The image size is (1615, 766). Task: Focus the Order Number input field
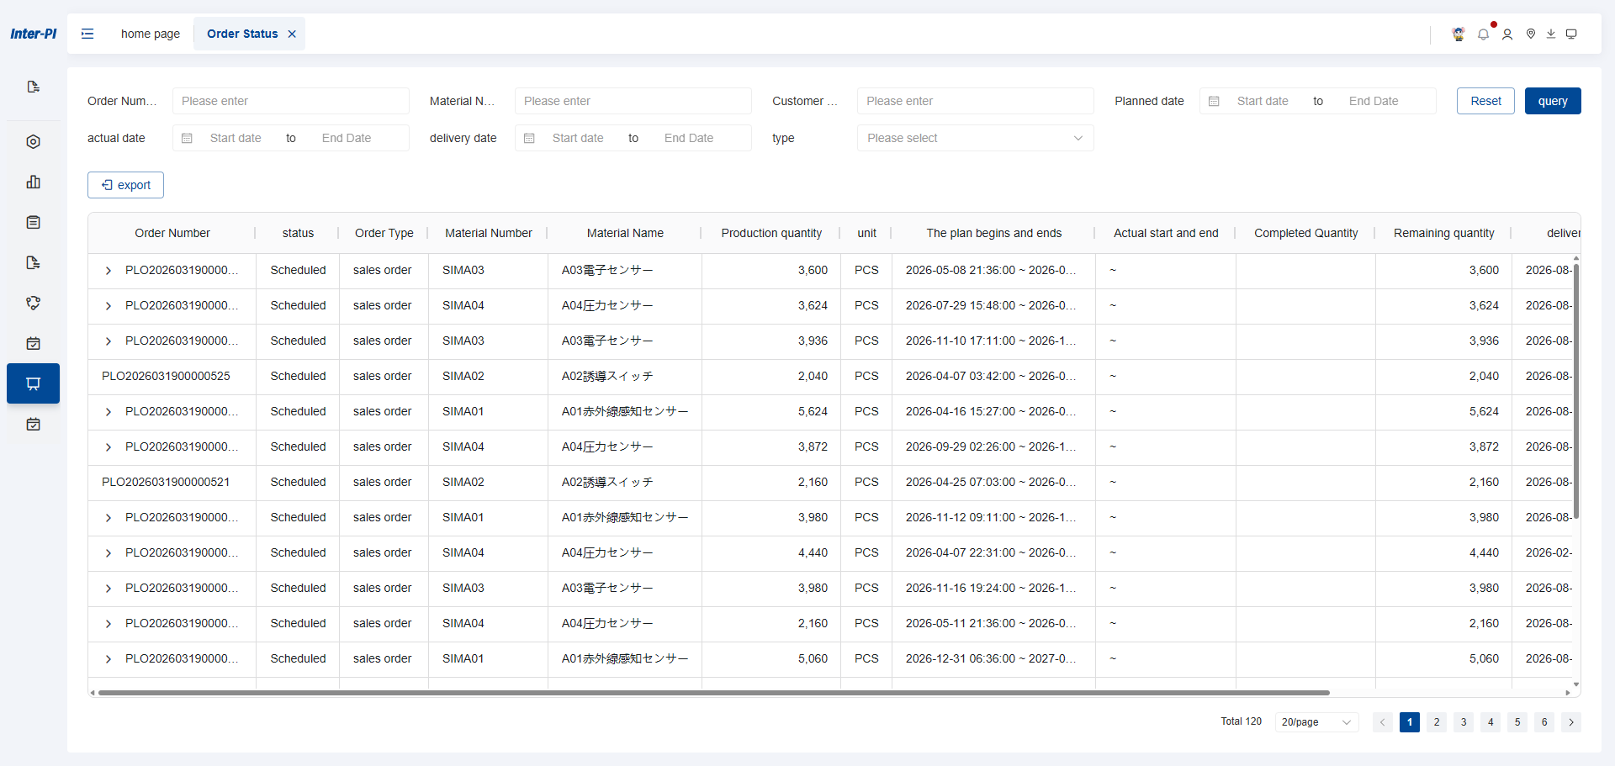click(x=291, y=101)
